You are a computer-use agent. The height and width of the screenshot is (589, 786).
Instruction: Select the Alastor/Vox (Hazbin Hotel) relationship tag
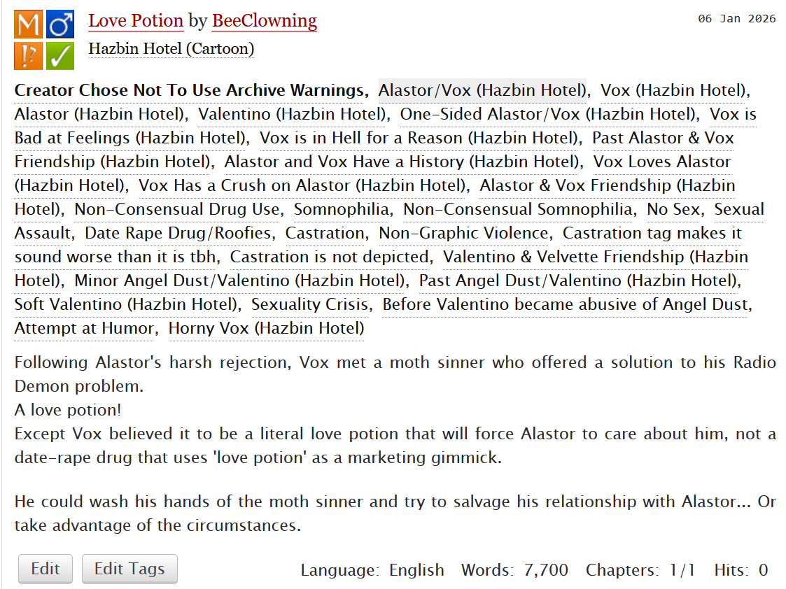pos(482,90)
